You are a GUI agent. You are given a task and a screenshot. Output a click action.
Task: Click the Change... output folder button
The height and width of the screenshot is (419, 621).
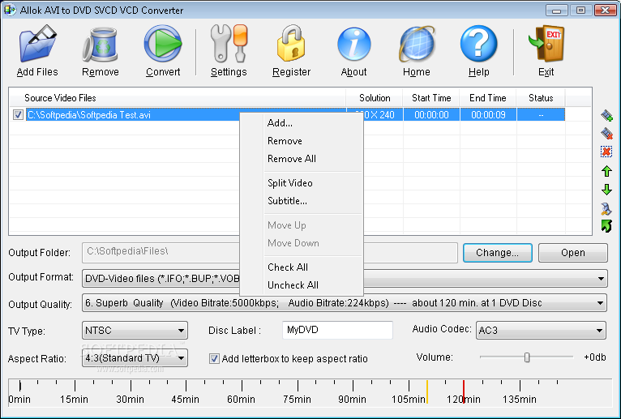point(498,253)
